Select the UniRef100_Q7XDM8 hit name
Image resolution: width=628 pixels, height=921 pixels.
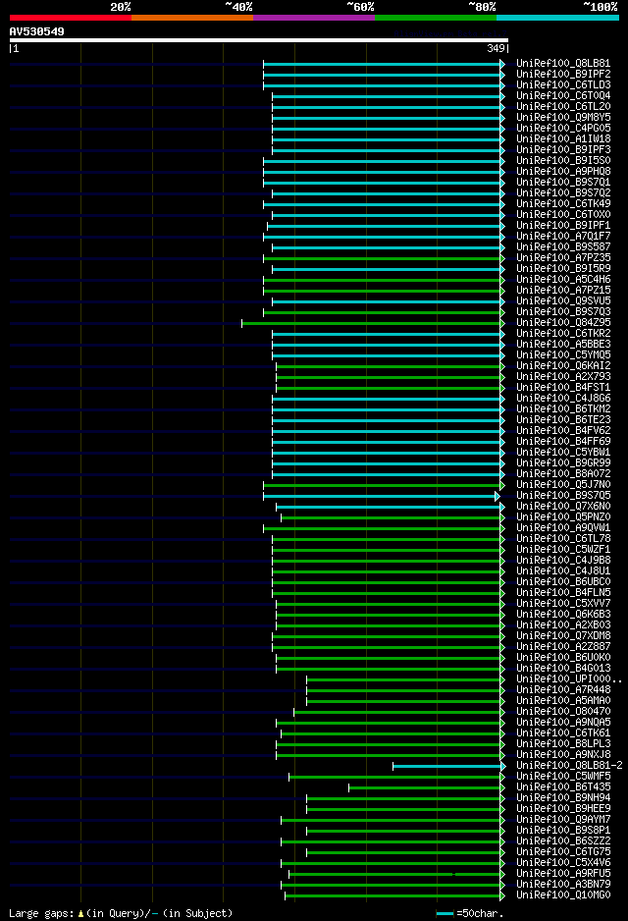pos(563,635)
